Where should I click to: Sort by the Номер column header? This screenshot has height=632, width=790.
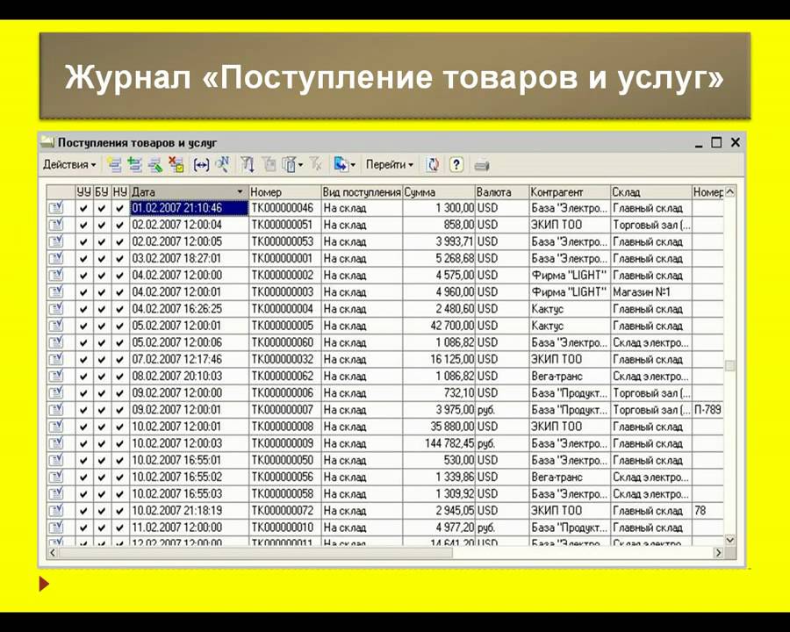(x=285, y=192)
